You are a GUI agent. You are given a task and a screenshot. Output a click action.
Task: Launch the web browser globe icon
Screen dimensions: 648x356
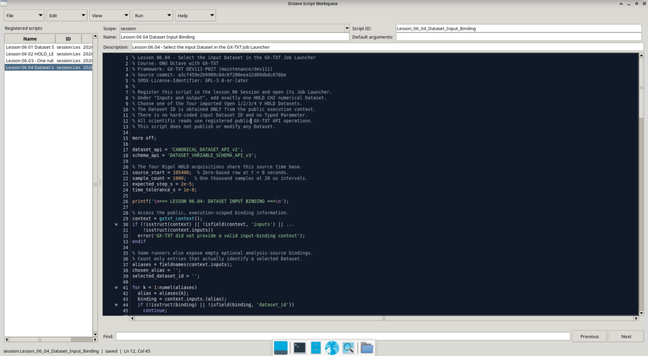point(332,348)
